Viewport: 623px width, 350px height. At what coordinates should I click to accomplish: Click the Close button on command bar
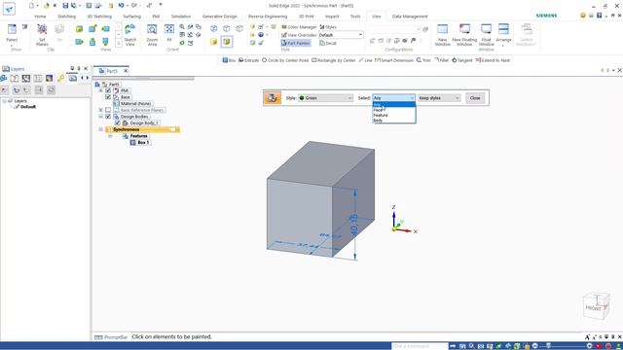[x=475, y=98]
